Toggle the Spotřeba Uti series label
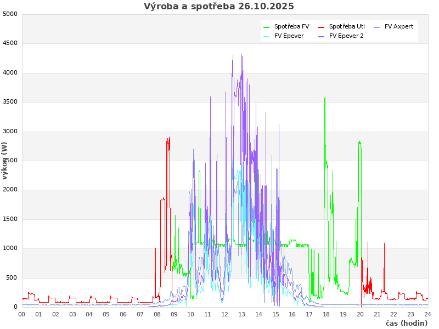Image resolution: width=439 pixels, height=329 pixels. pyautogui.click(x=347, y=26)
